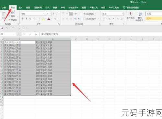
Task: Select row 19 header
Action: pyautogui.click(x=2, y=97)
